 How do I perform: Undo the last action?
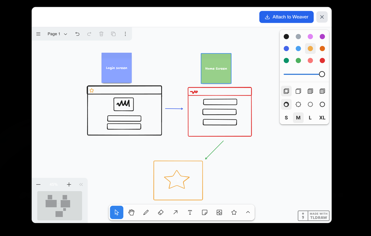click(x=77, y=34)
